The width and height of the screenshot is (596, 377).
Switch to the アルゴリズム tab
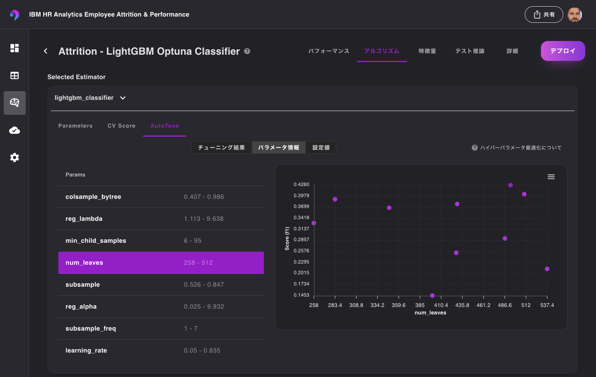click(x=382, y=51)
